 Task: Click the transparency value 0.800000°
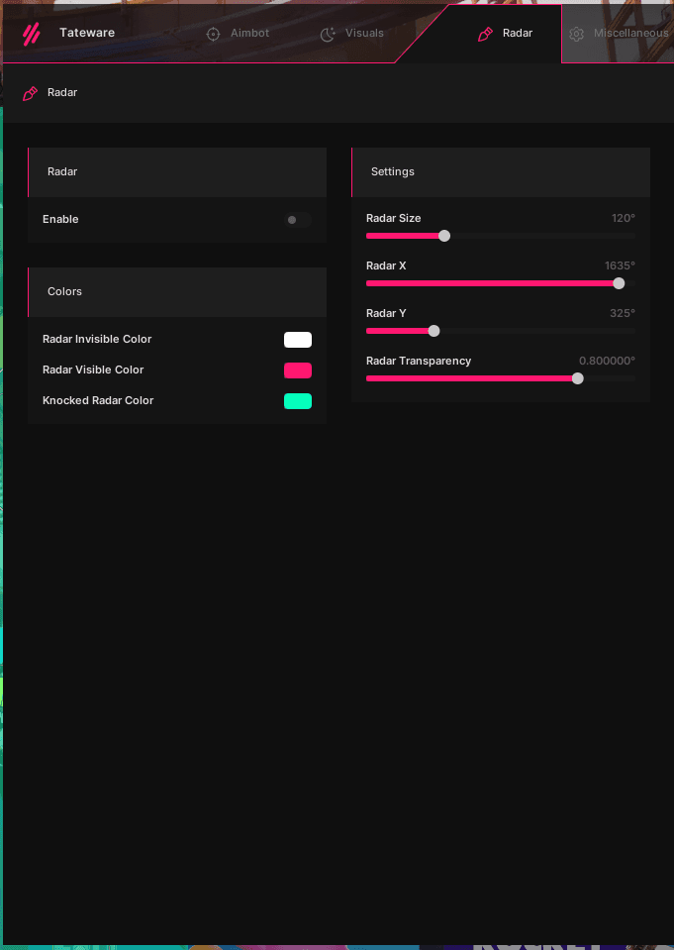[607, 362]
